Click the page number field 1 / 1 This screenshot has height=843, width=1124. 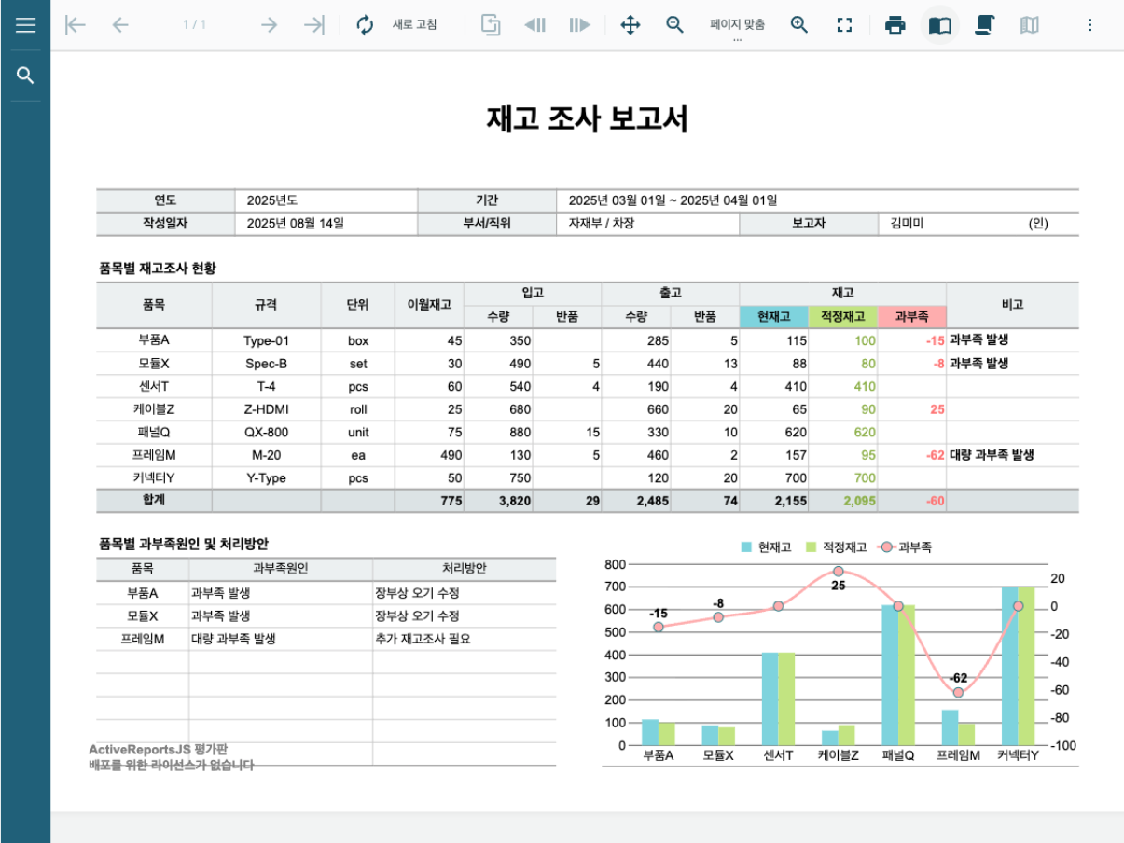tap(194, 25)
